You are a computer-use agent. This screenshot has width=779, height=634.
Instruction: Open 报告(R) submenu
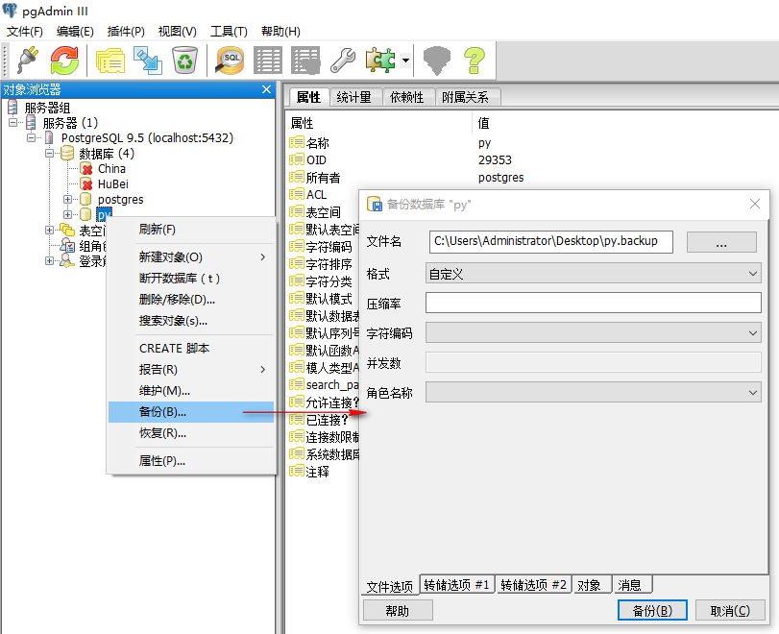coord(191,370)
